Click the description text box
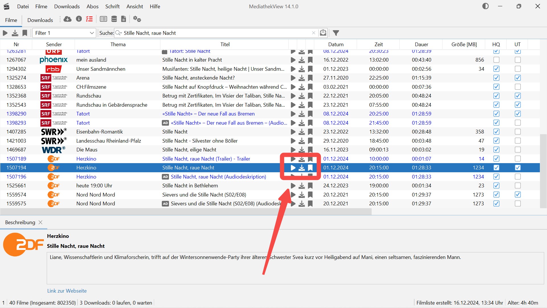 [x=295, y=268]
